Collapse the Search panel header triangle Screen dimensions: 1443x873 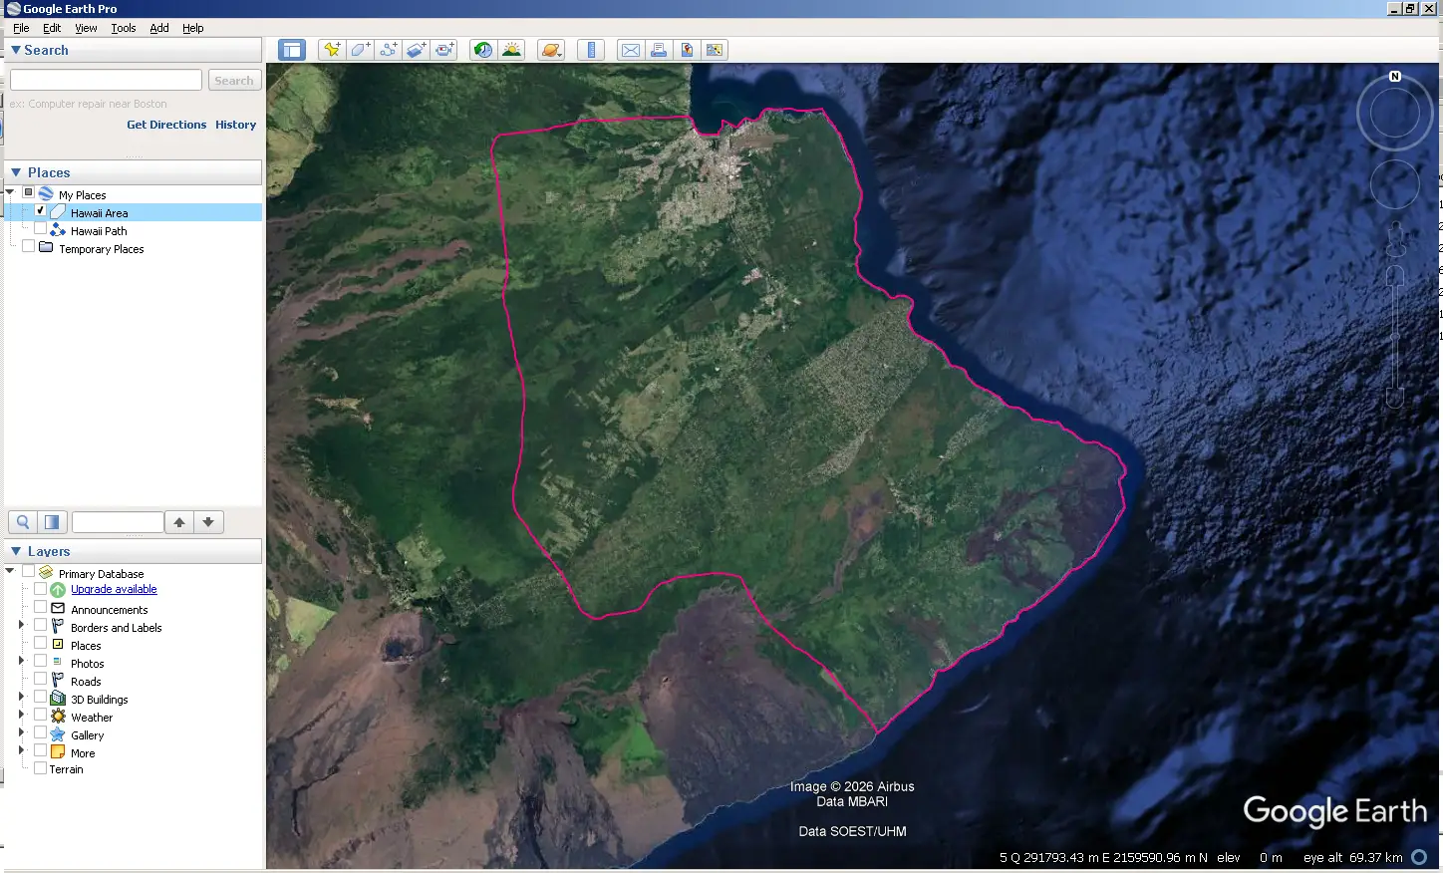pos(16,50)
